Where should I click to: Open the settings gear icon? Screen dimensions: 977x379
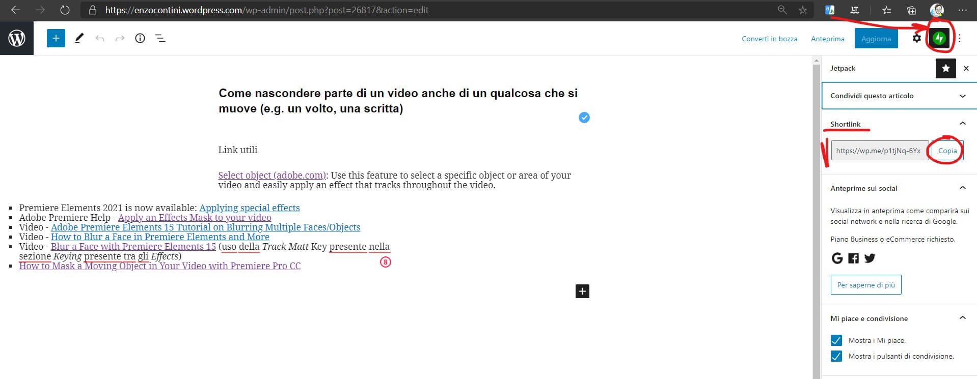tap(916, 38)
